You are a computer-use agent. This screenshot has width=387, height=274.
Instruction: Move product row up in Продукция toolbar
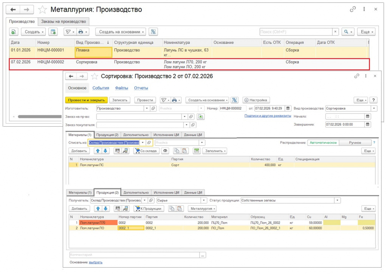[98, 209]
